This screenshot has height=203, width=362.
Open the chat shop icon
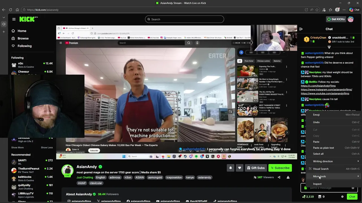(x=320, y=197)
